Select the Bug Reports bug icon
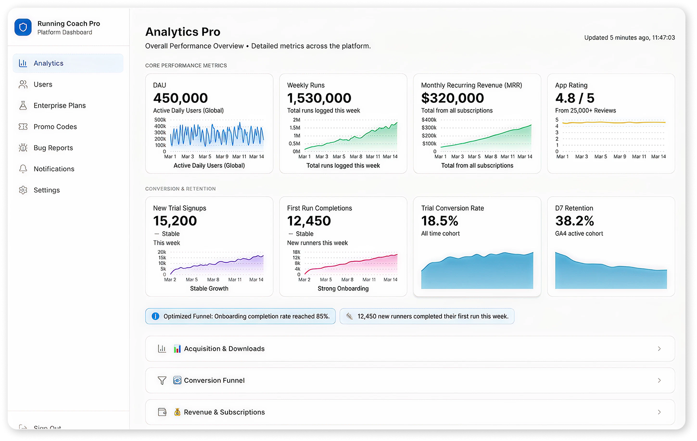Screen dimensions: 697x441 coord(23,148)
